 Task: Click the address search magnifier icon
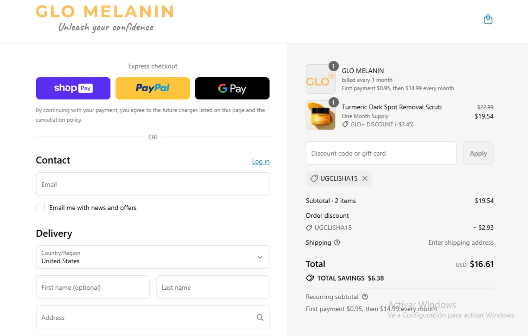260,317
